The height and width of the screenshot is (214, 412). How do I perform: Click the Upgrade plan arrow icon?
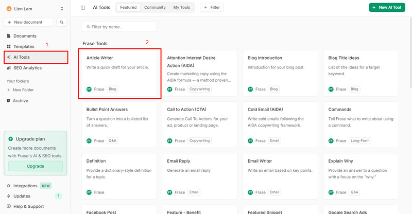tap(10, 139)
